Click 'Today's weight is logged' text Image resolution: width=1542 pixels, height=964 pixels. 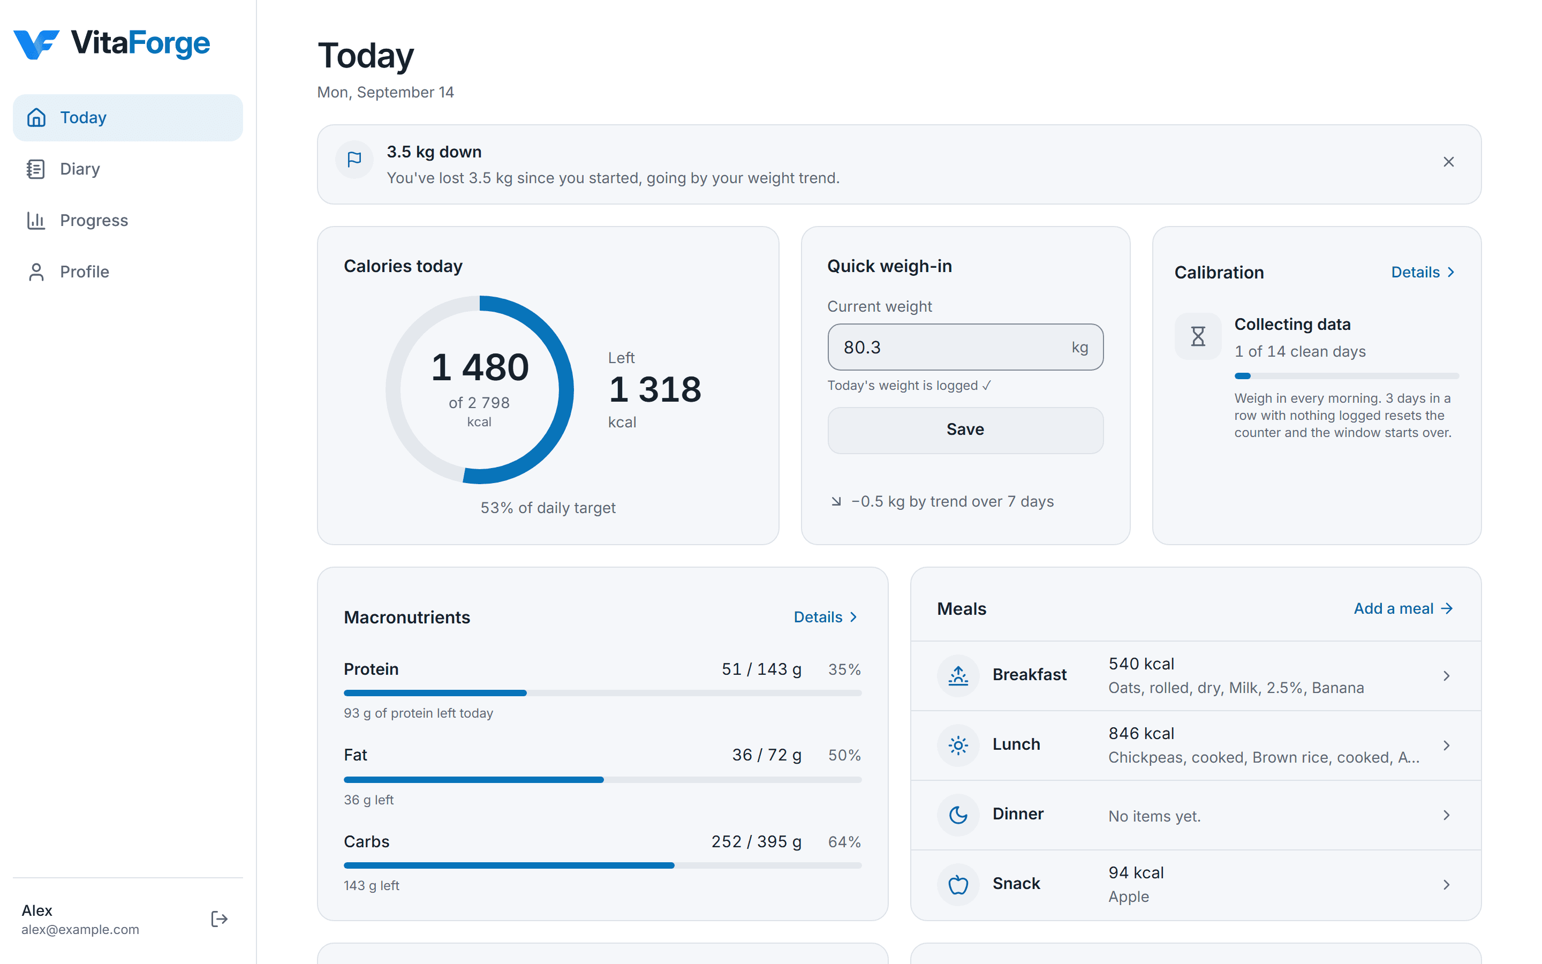pos(909,386)
